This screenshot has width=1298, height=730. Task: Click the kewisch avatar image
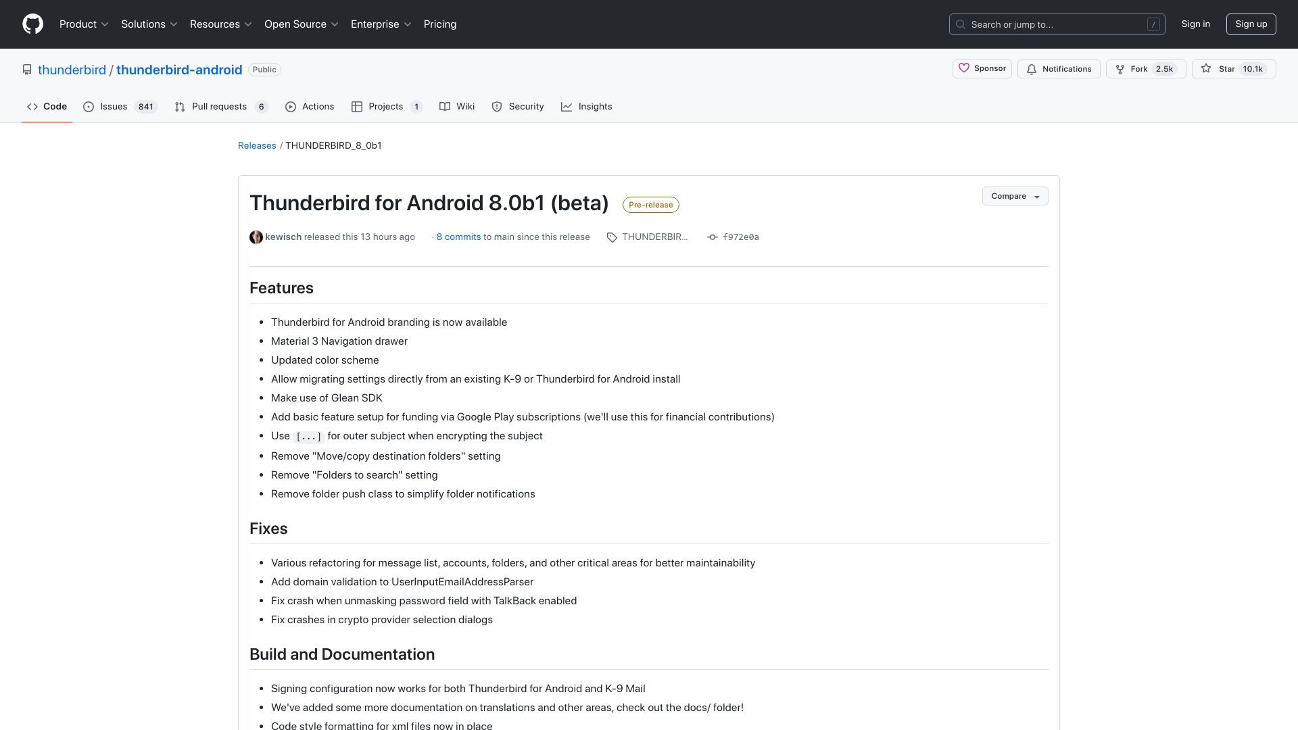[256, 237]
